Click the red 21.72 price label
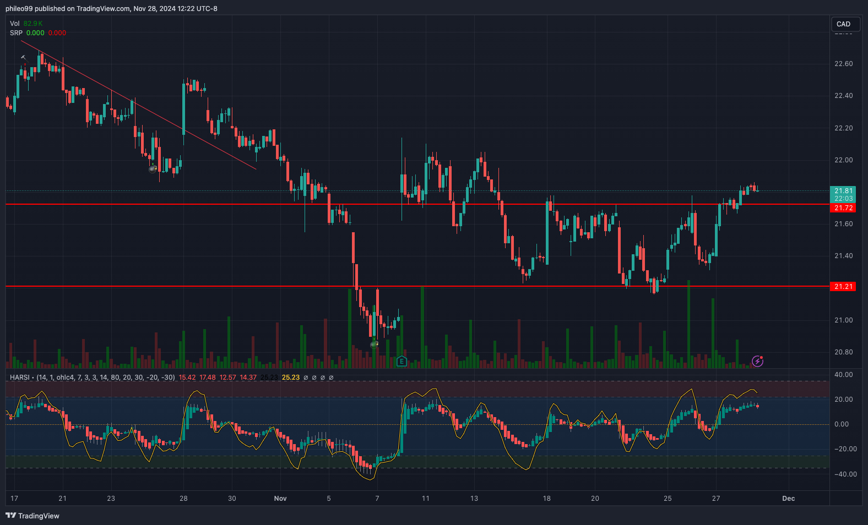 843,208
